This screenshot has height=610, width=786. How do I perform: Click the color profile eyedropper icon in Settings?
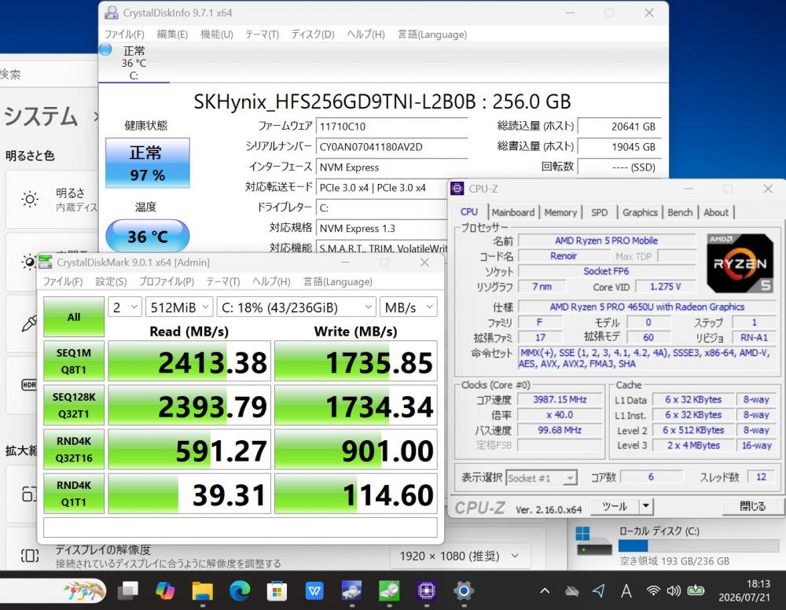click(x=29, y=324)
